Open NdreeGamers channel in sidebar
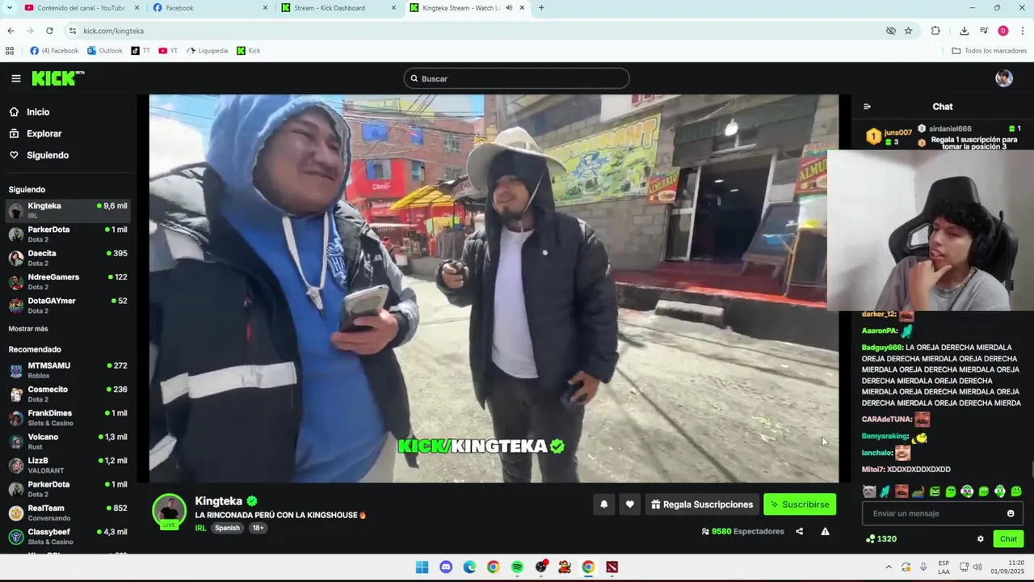Image resolution: width=1034 pixels, height=582 pixels. tap(69, 281)
